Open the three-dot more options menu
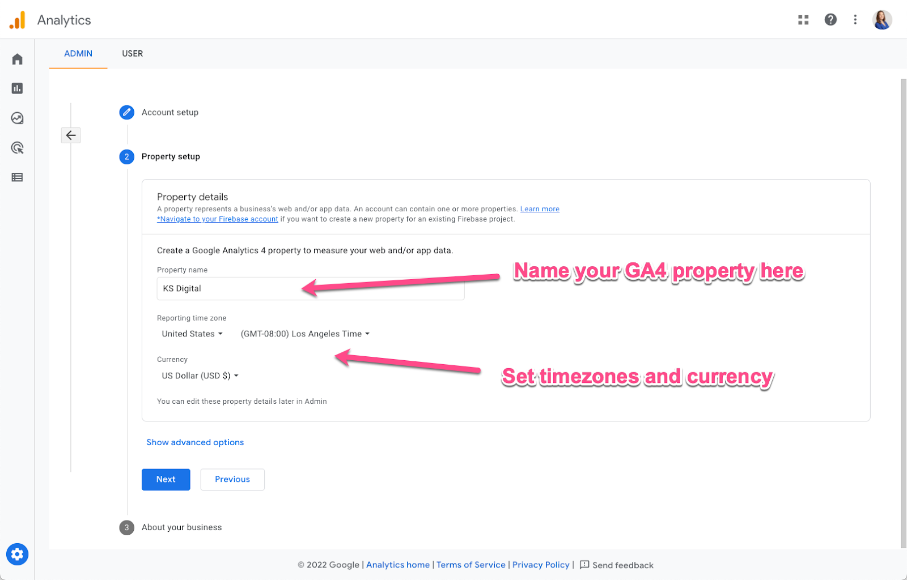907x580 pixels. point(855,20)
